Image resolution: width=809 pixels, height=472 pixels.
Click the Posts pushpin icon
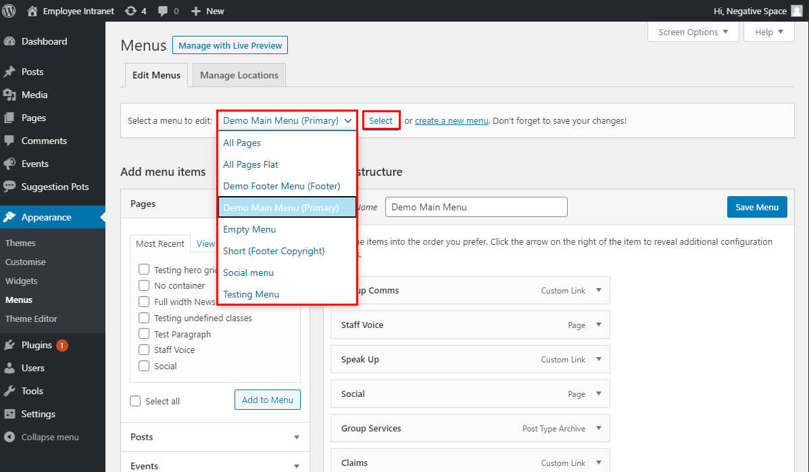(x=9, y=72)
